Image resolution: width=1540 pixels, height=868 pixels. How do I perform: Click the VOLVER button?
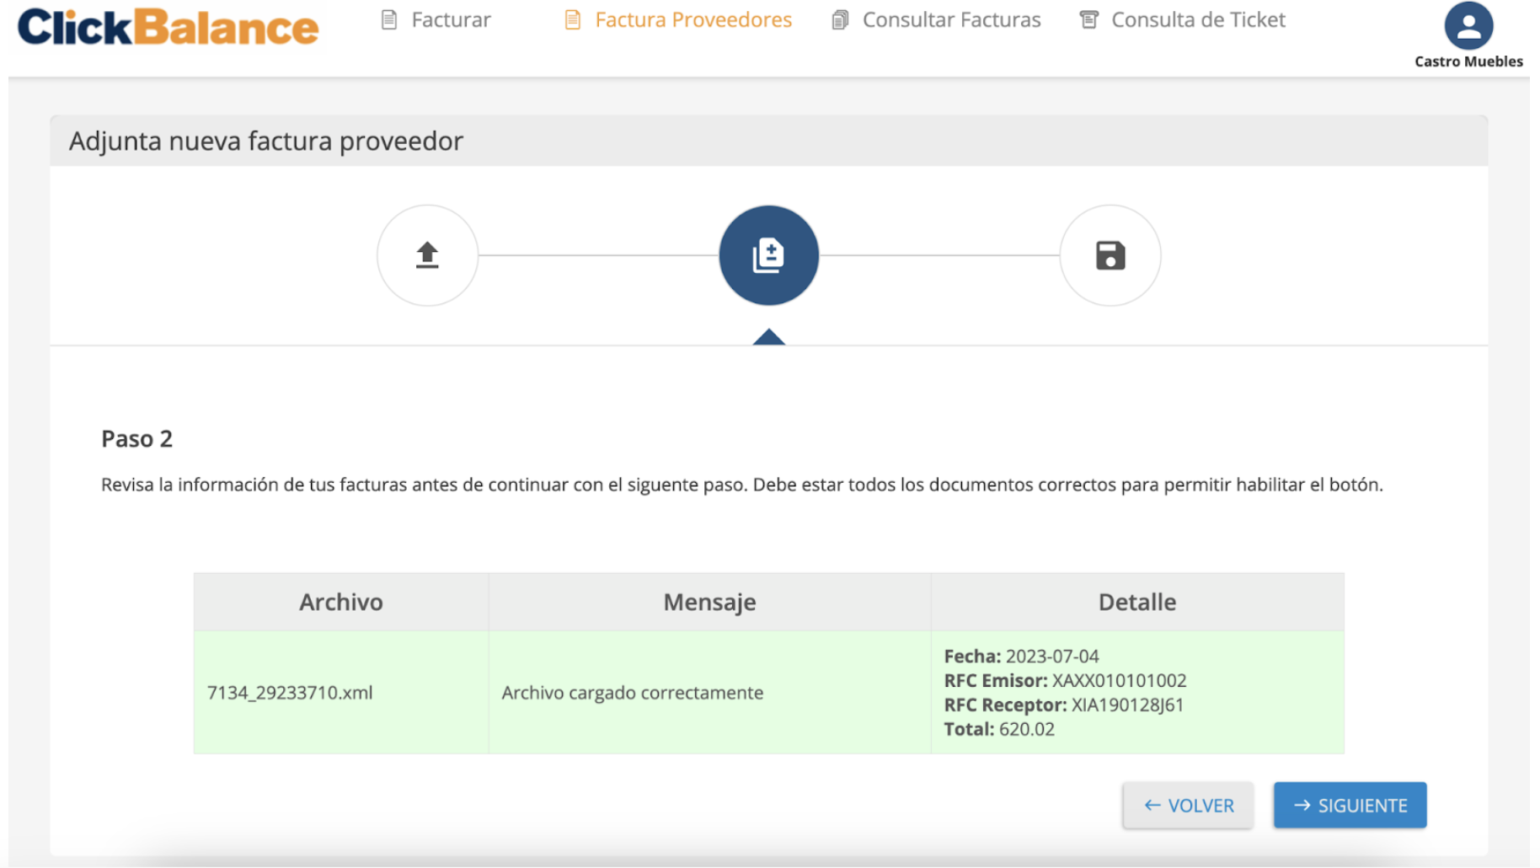point(1187,805)
